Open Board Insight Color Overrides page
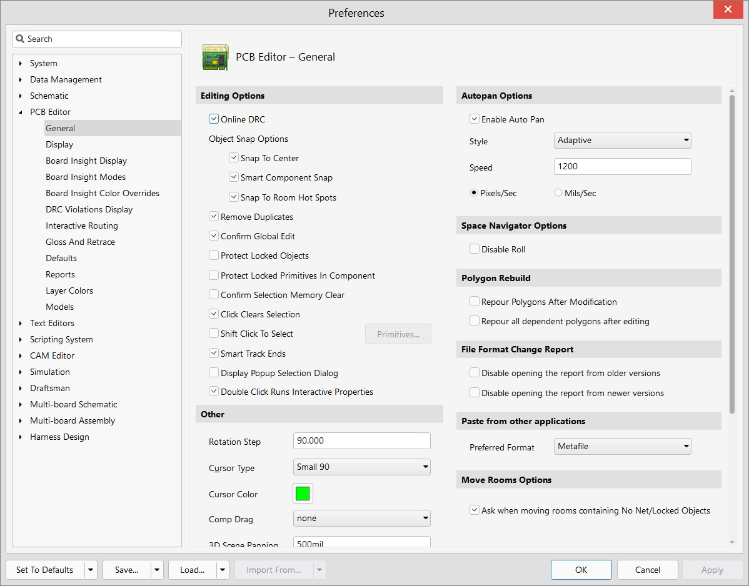The width and height of the screenshot is (749, 586). pos(103,193)
